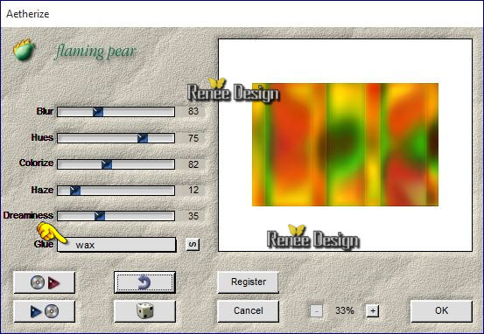Screen dimensions: 484x334
Task: Click the 33% zoom level readout
Action: (345, 310)
